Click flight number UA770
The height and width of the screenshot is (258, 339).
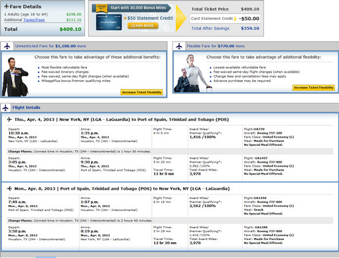coord(259,129)
